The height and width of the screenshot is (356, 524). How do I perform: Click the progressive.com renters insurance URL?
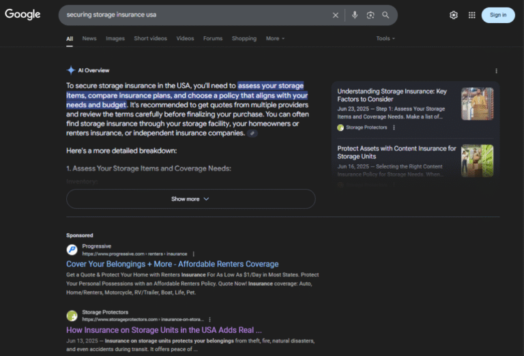[x=134, y=254]
